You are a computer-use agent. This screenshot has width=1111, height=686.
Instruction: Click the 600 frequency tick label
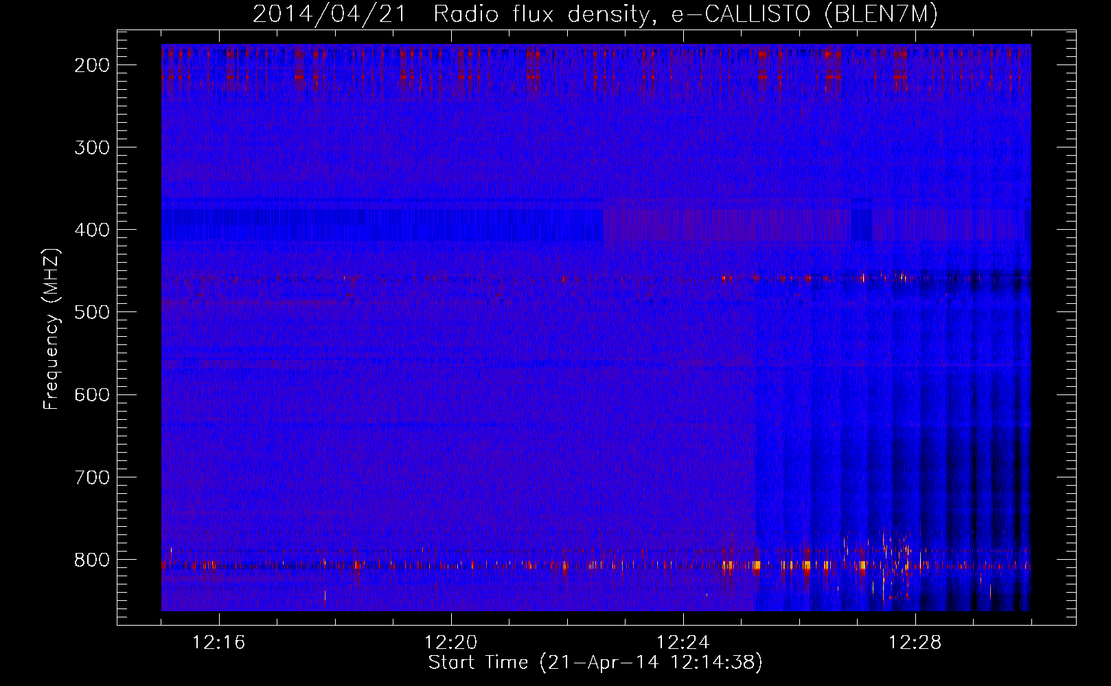[x=91, y=394]
